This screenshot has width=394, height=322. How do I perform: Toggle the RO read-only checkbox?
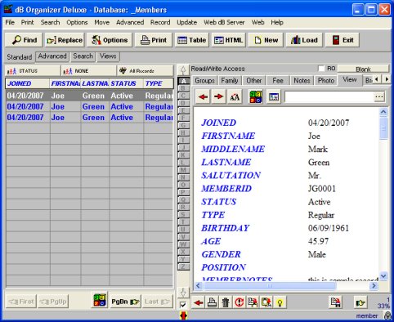[x=321, y=69]
